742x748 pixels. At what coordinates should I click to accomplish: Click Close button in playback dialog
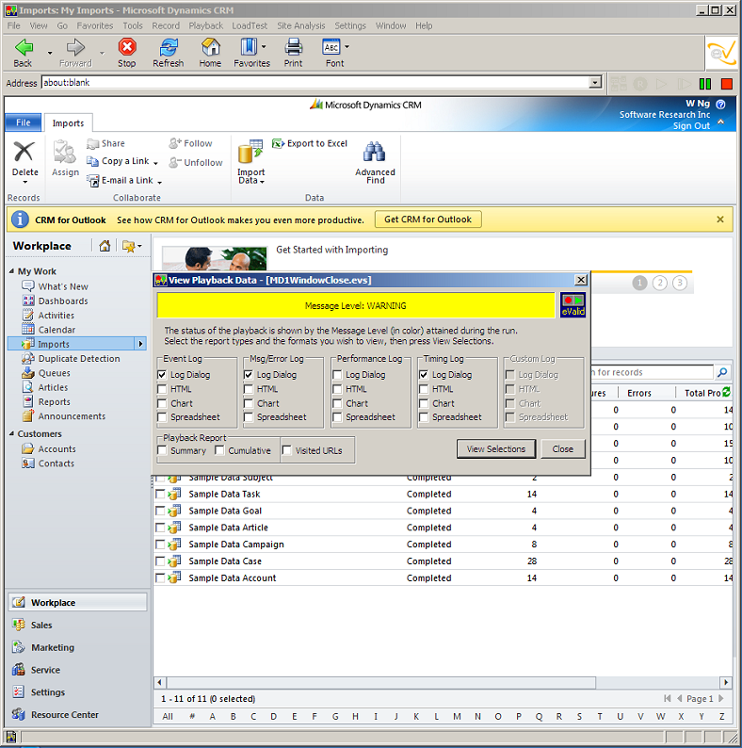click(x=563, y=449)
